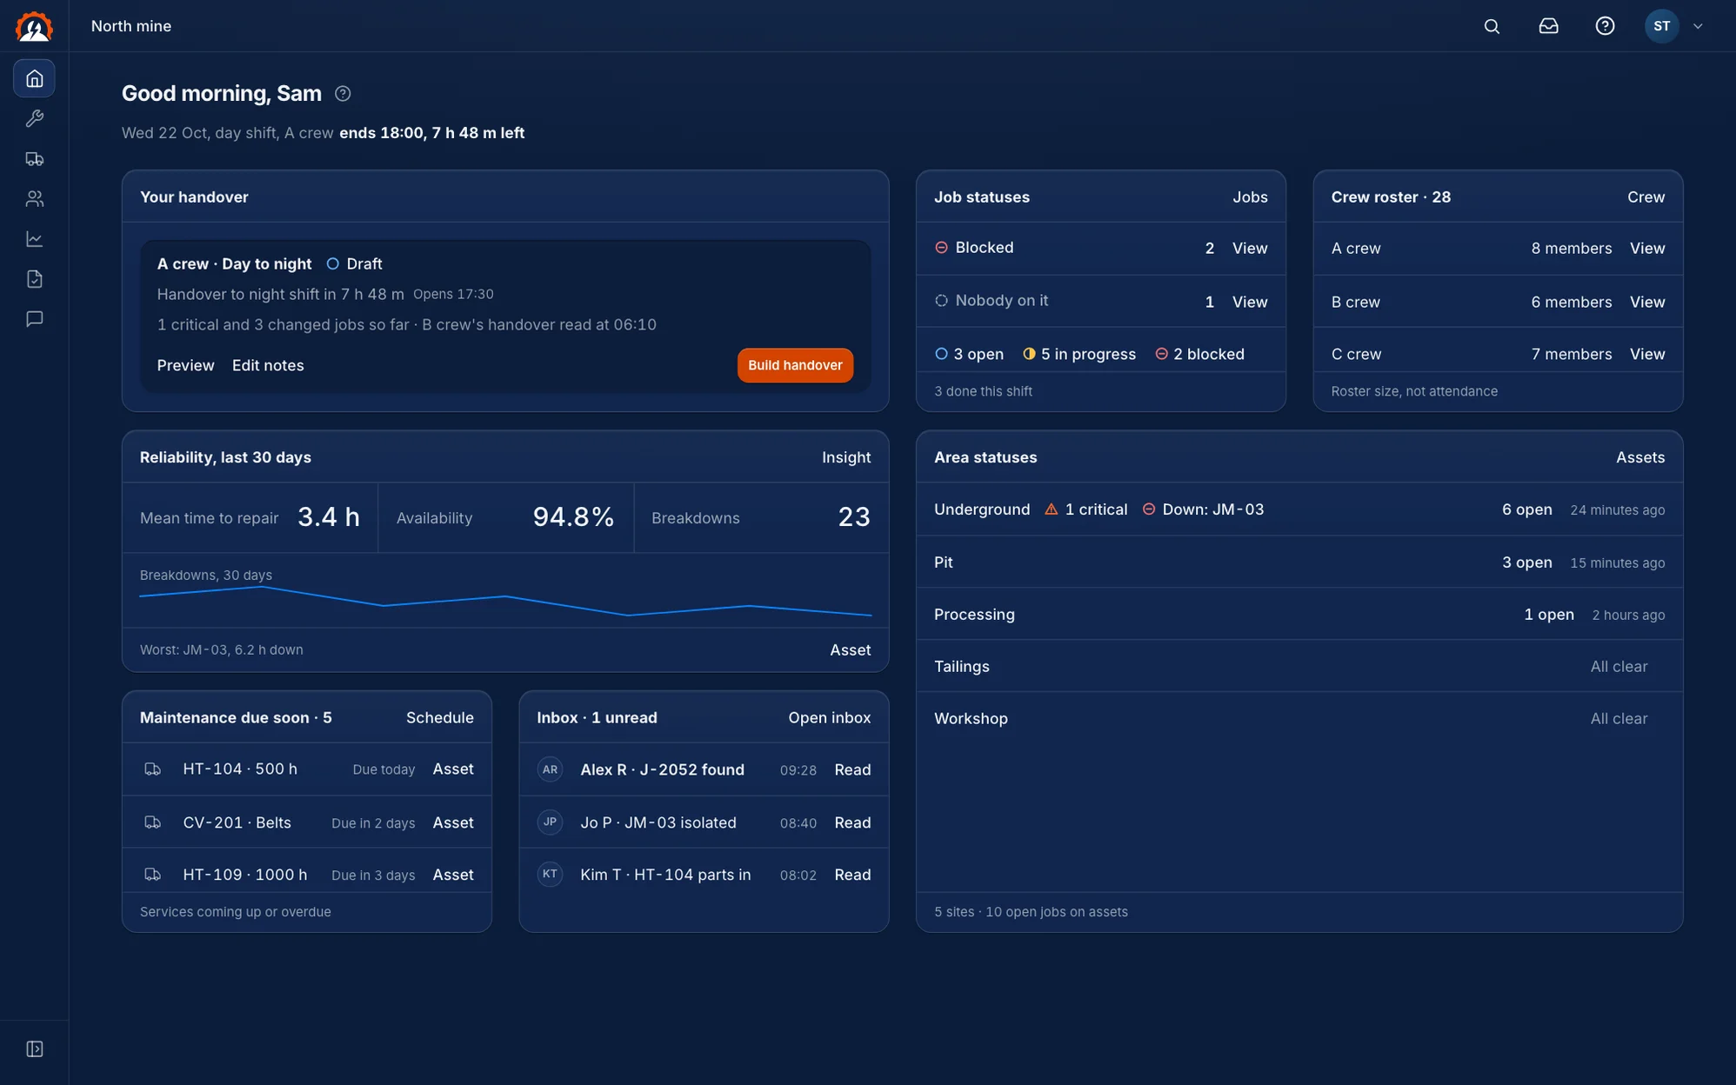Open the ST user avatar menu
The height and width of the screenshot is (1085, 1736).
click(x=1661, y=26)
